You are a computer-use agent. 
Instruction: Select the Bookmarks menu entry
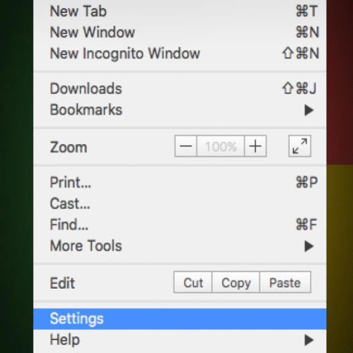pyautogui.click(x=180, y=110)
